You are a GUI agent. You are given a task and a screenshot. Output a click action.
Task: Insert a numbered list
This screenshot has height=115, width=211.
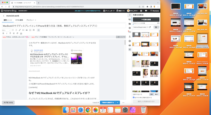coord(16,30)
